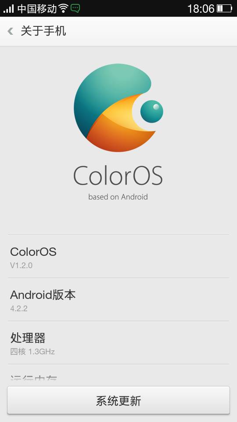Tap the 四核 1.3GHz processor value
Image resolution: width=237 pixels, height=422 pixels.
tap(32, 352)
